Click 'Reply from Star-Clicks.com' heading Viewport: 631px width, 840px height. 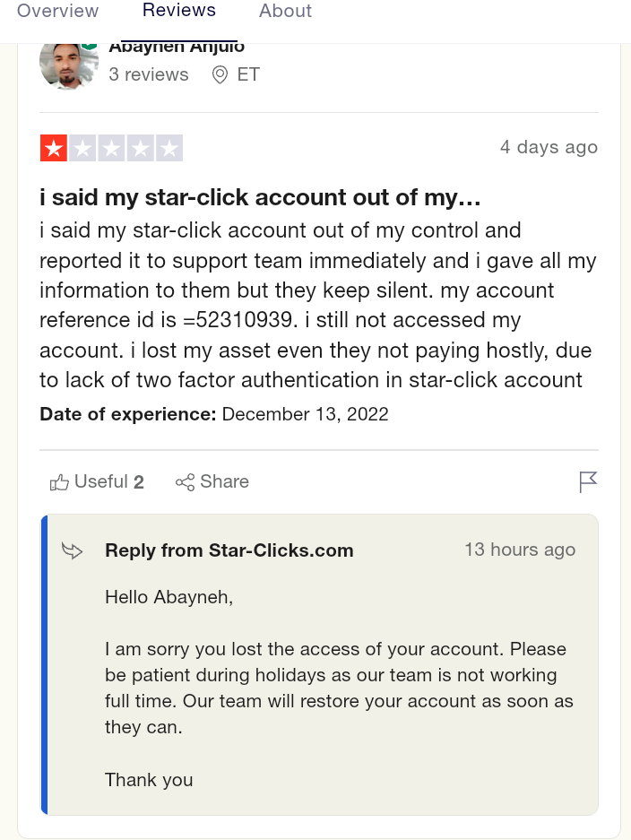click(x=229, y=550)
